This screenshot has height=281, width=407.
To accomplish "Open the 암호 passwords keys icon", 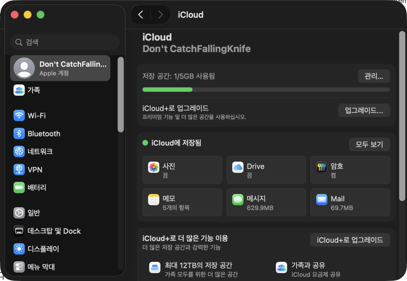I will 322,167.
